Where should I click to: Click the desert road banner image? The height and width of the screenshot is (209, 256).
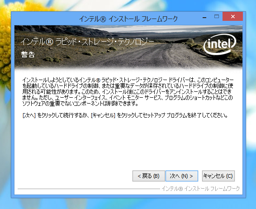pyautogui.click(x=128, y=47)
